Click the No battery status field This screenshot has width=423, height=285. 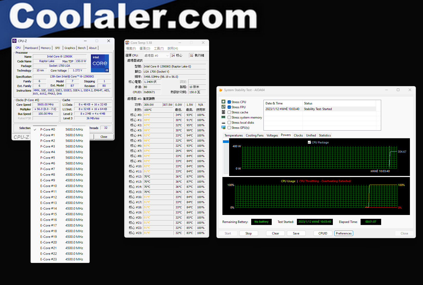(x=261, y=222)
